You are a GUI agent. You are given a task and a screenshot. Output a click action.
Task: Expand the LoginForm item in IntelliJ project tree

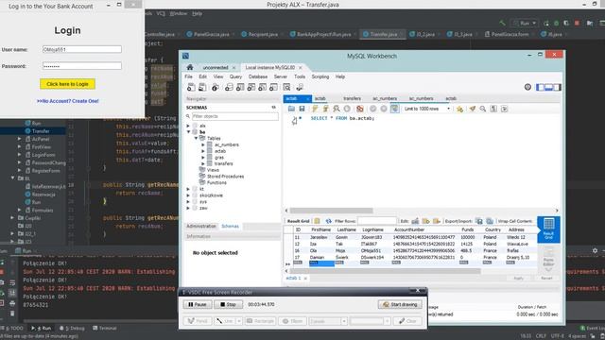pyautogui.click(x=19, y=155)
